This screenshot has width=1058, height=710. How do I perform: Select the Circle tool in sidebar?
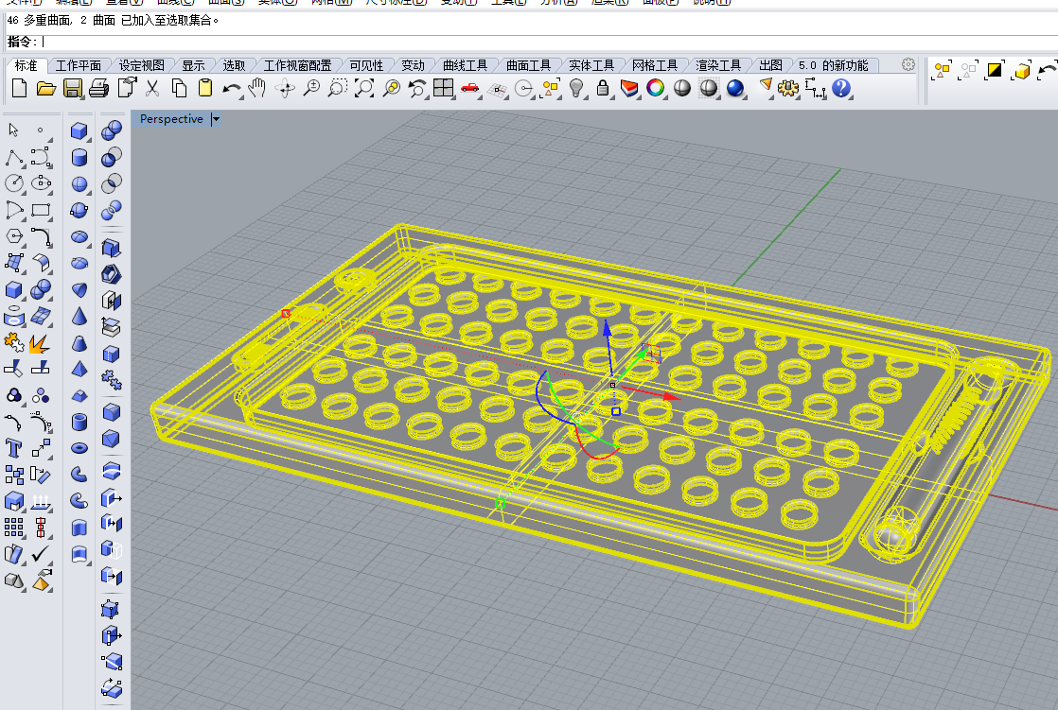14,183
